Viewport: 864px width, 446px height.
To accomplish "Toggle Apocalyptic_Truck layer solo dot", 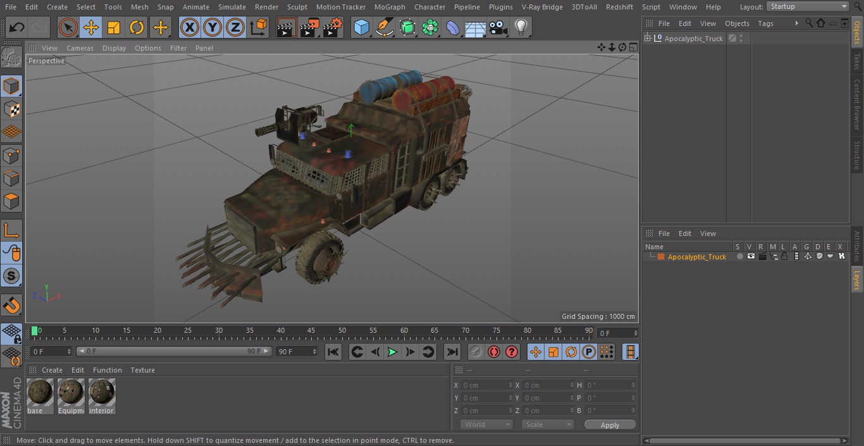I will pyautogui.click(x=739, y=256).
